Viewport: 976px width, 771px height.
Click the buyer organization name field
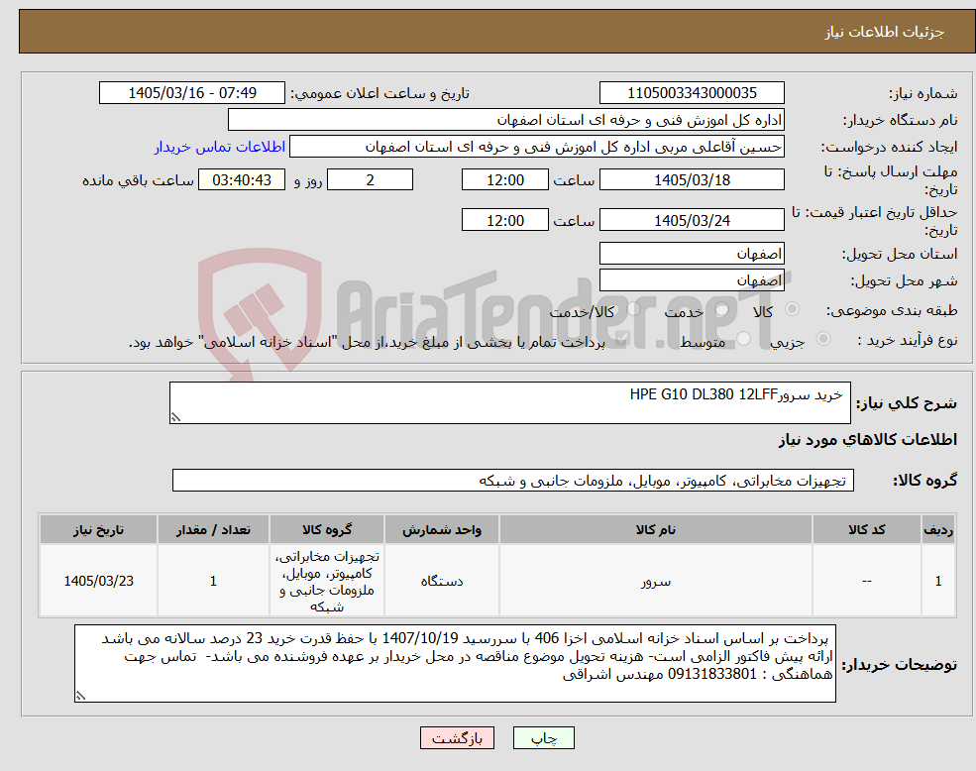tap(506, 120)
